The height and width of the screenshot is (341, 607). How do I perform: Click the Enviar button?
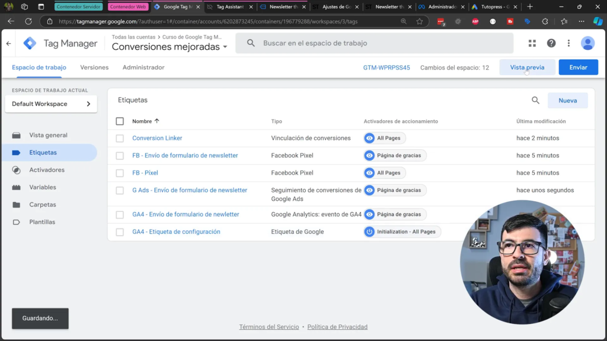point(578,67)
